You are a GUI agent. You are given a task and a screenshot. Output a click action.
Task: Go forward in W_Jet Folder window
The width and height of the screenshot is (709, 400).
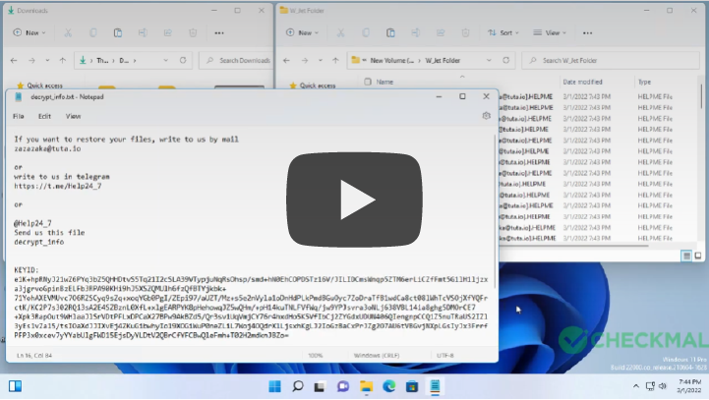pyautogui.click(x=305, y=60)
